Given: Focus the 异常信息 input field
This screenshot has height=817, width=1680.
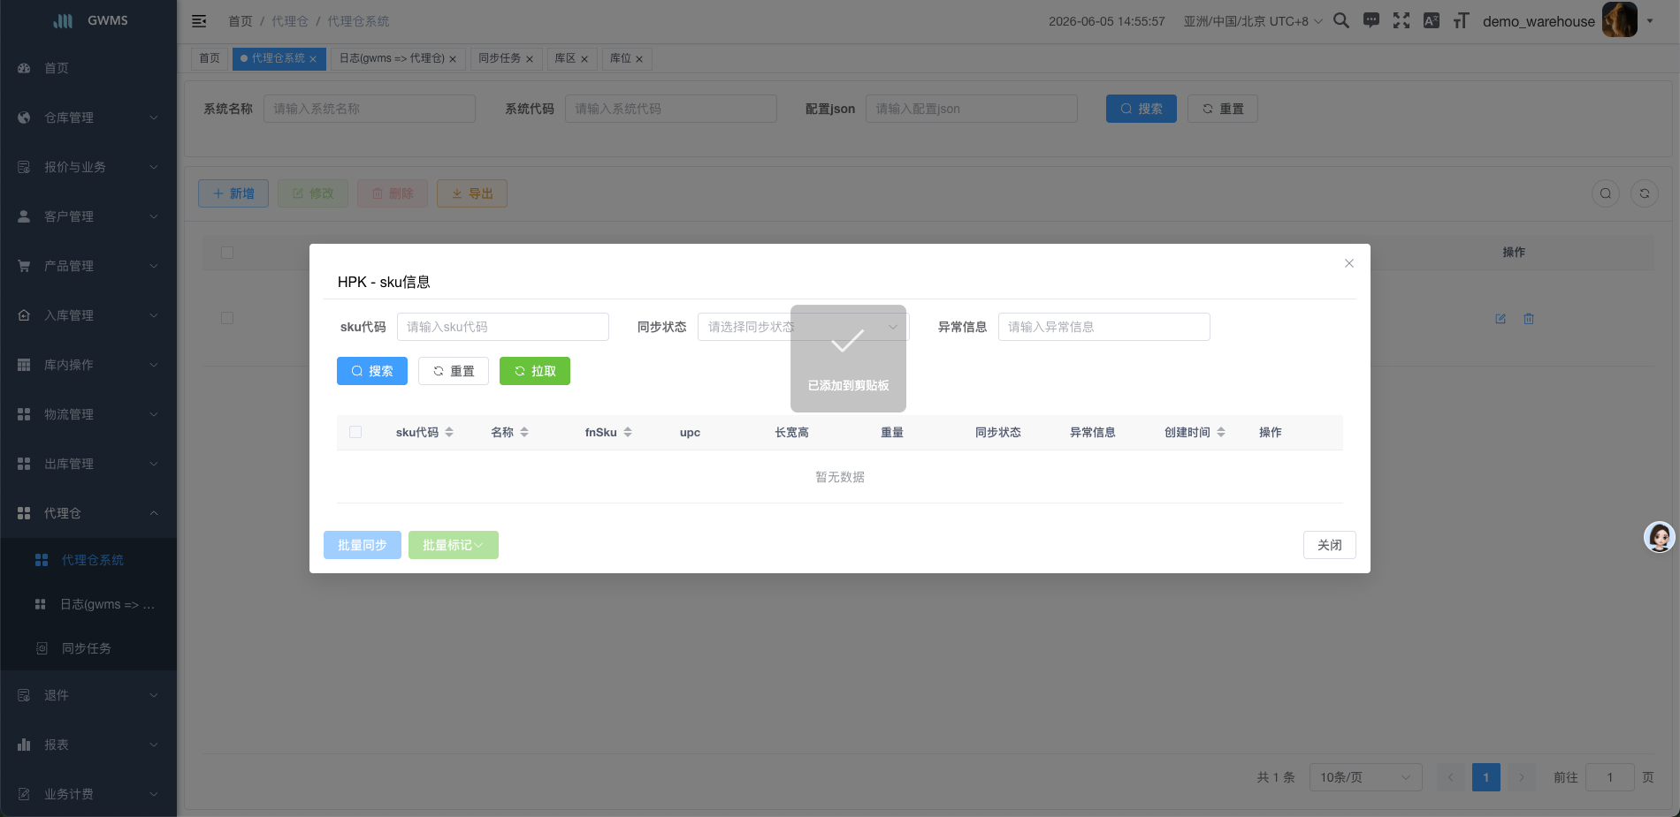Looking at the screenshot, I should pyautogui.click(x=1104, y=327).
